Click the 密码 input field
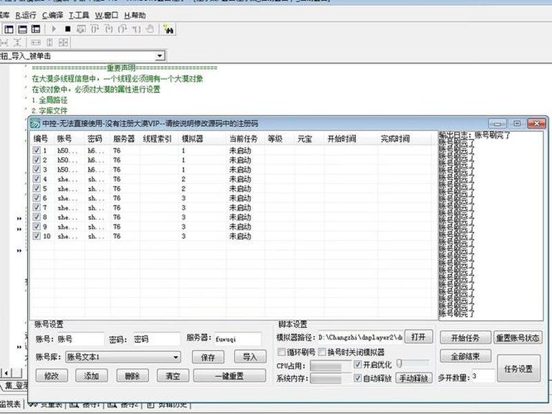The width and height of the screenshot is (552, 414). [x=157, y=339]
